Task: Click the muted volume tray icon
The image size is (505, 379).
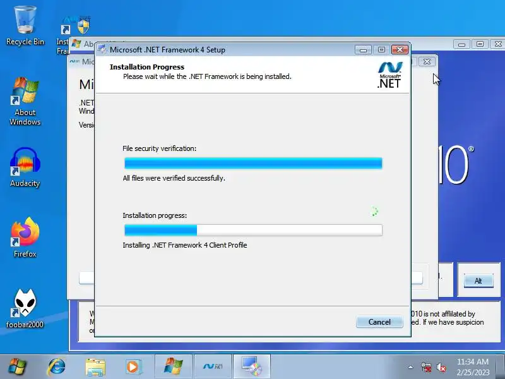Action: click(441, 367)
